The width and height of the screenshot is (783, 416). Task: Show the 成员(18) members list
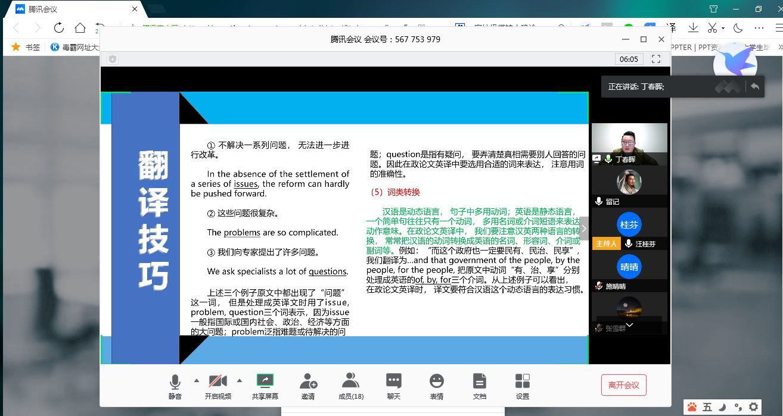pos(351,386)
